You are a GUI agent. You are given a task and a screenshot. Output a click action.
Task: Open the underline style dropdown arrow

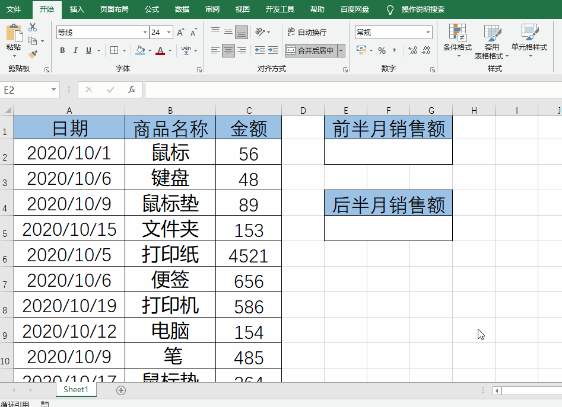tap(99, 50)
